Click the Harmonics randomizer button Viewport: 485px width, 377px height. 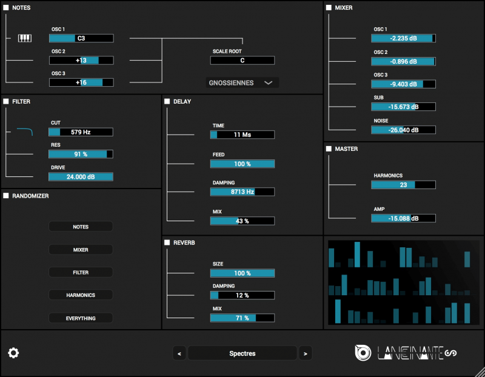(x=81, y=295)
